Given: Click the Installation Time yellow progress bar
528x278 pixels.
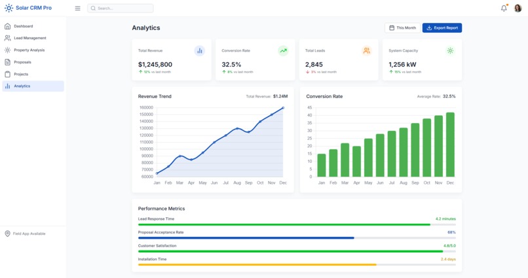Looking at the screenshot, I should click(x=257, y=265).
